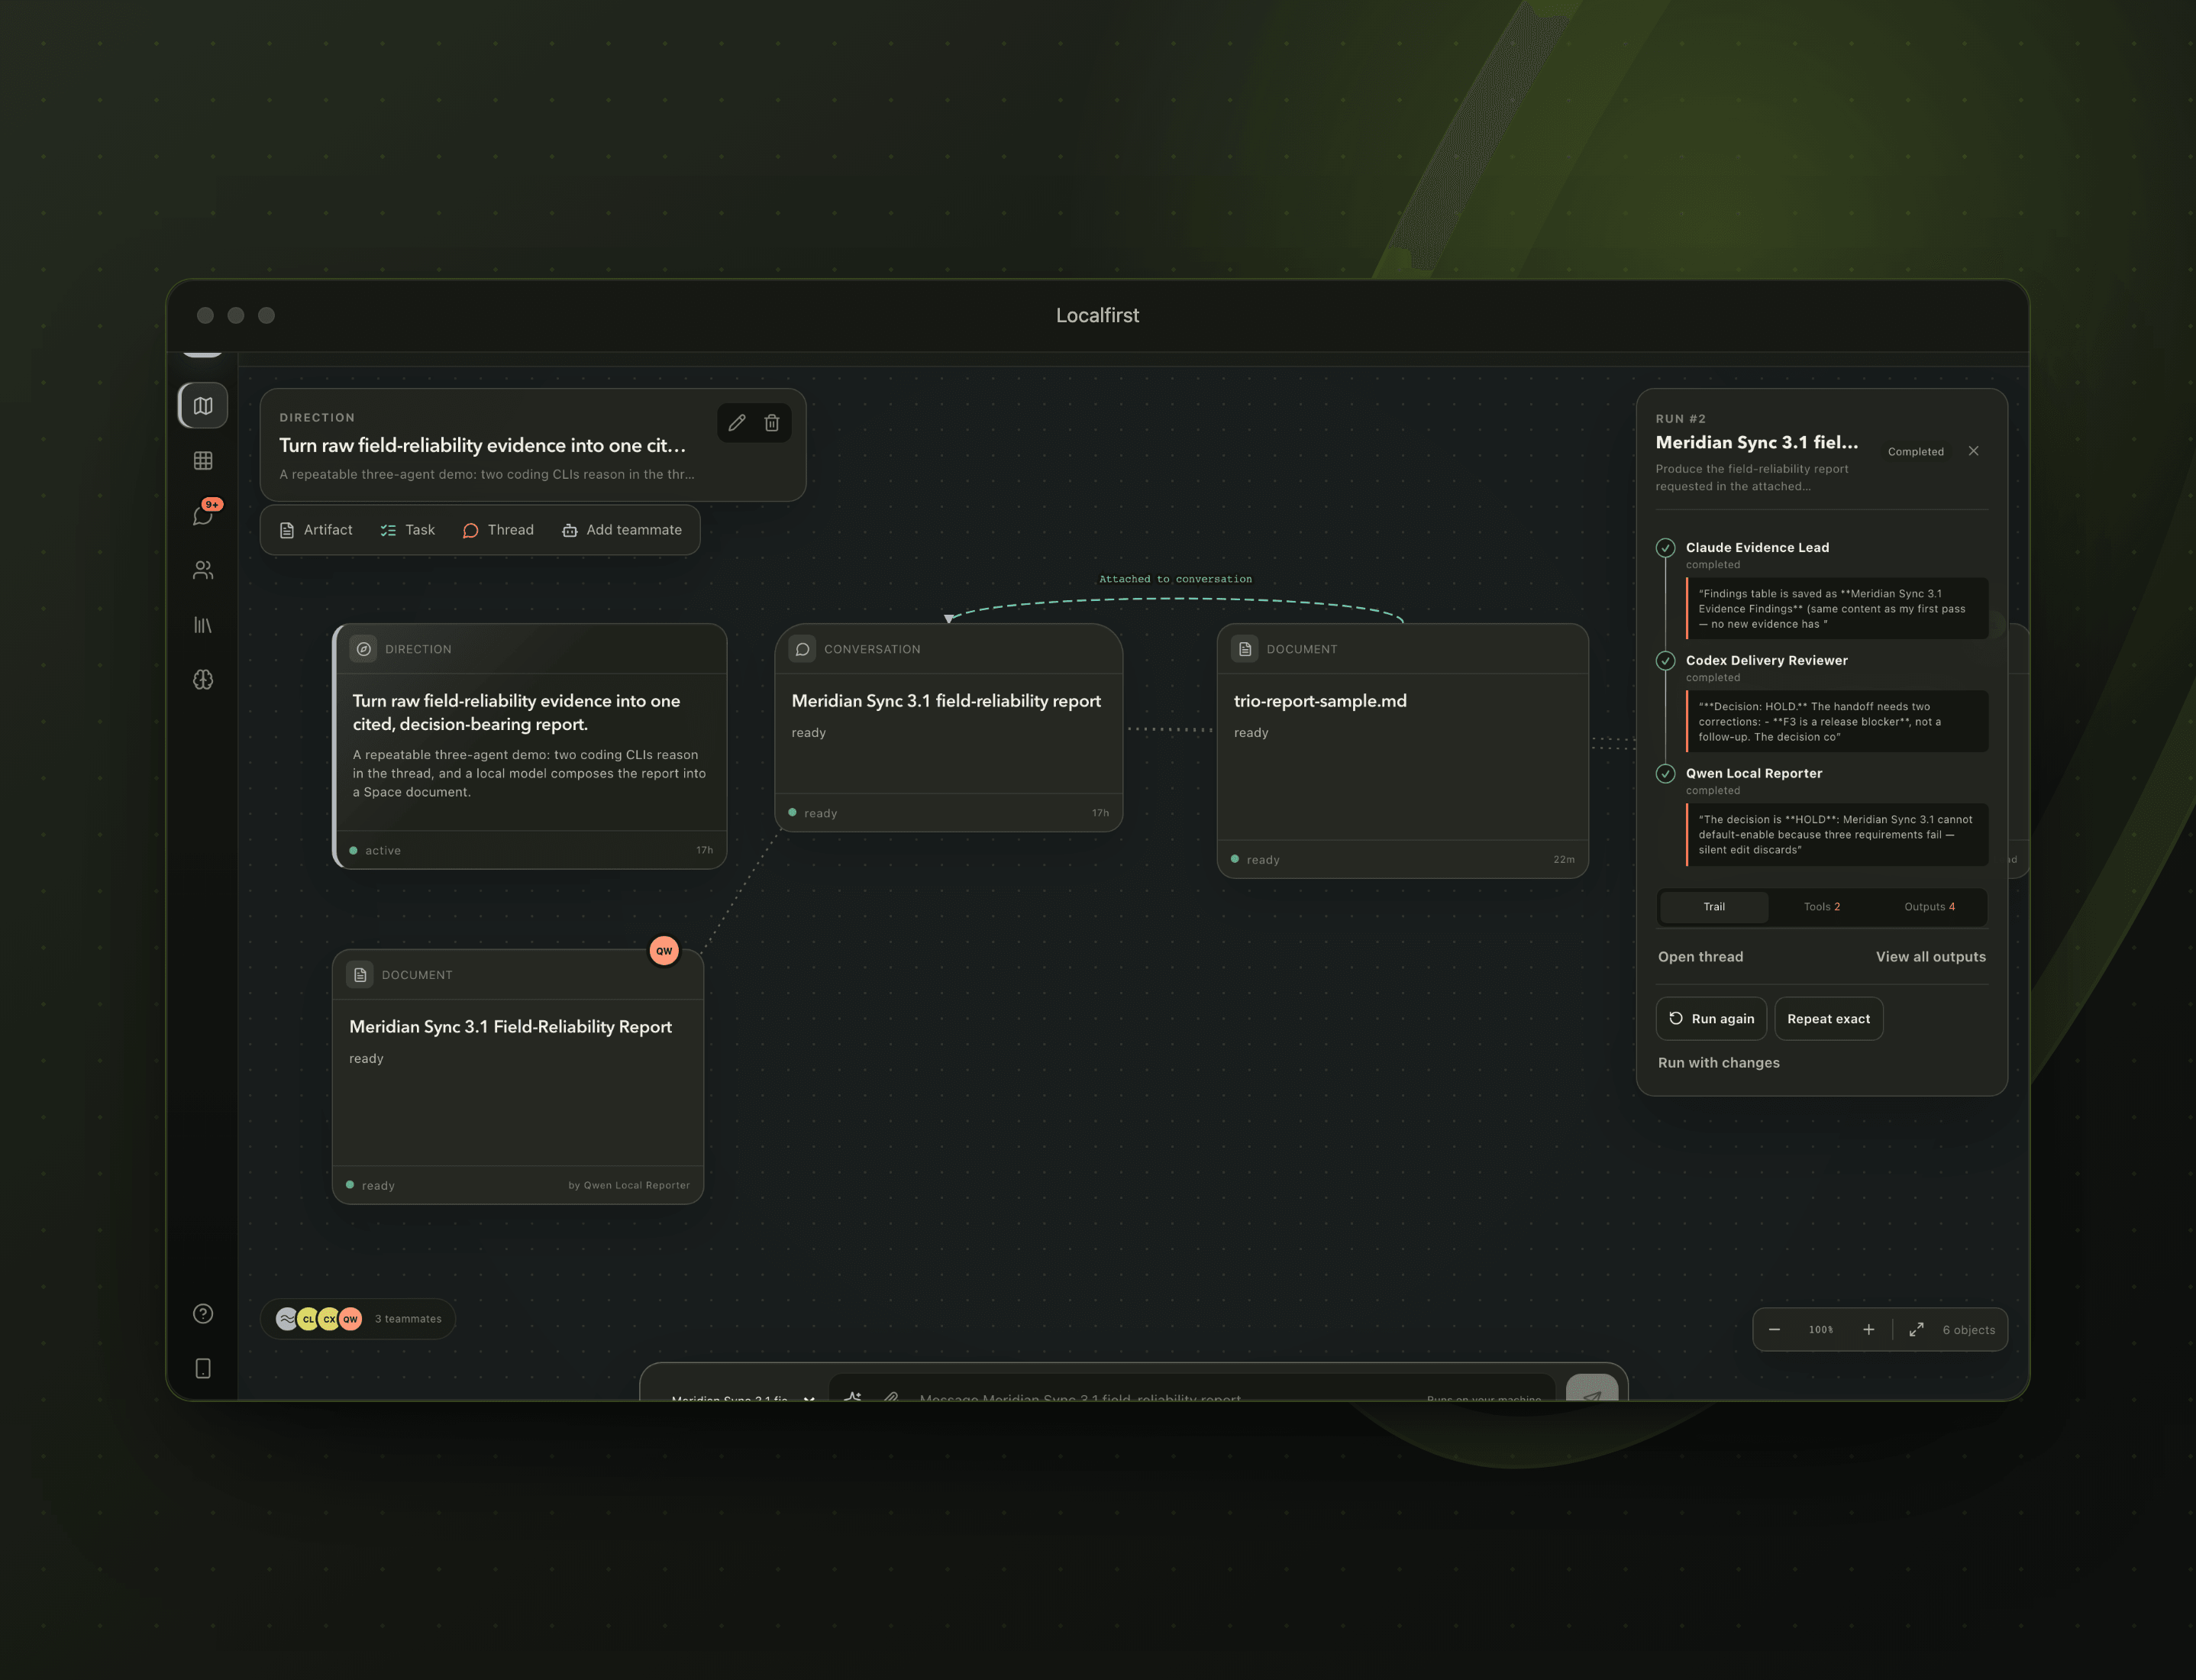2196x1680 pixels.
Task: Click the Open thread link
Action: 1701,957
